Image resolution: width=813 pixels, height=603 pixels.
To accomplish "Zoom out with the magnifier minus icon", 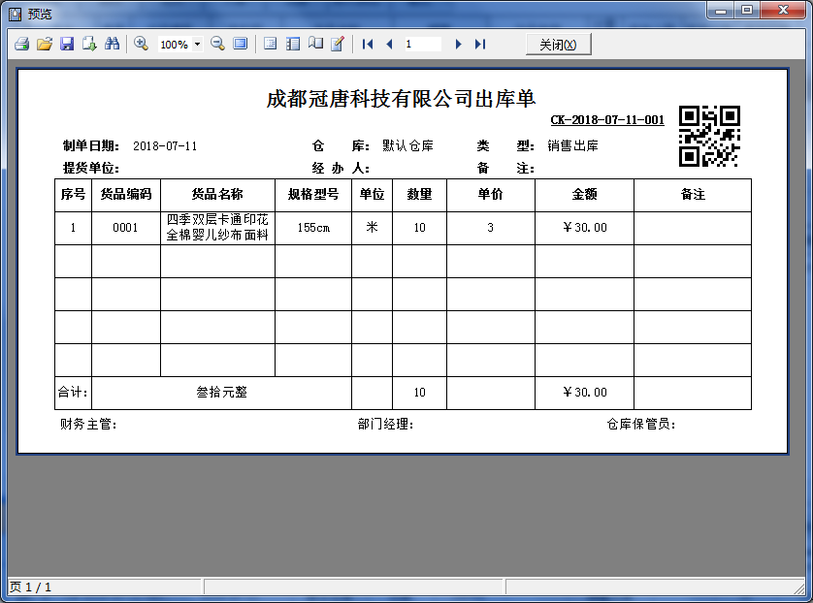I will 217,44.
